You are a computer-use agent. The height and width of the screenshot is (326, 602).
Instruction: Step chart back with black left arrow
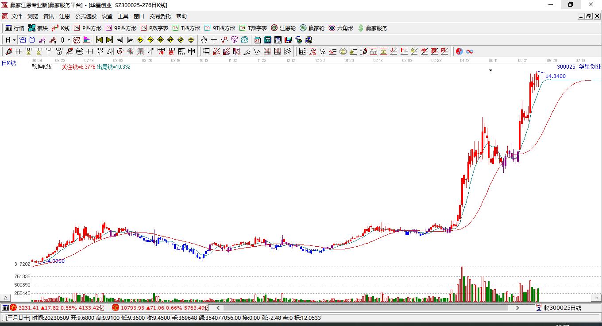point(120,40)
